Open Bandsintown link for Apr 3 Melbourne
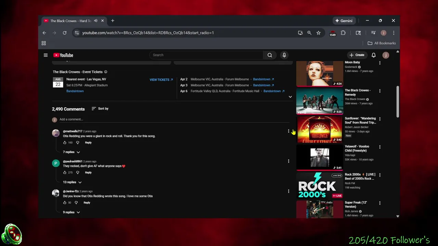Screen dimensions: 438x246 pos(263,85)
